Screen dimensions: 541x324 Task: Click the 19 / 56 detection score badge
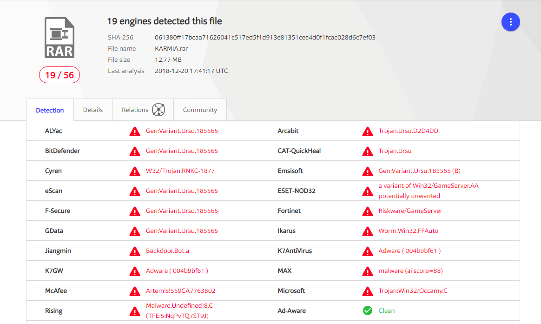(59, 75)
